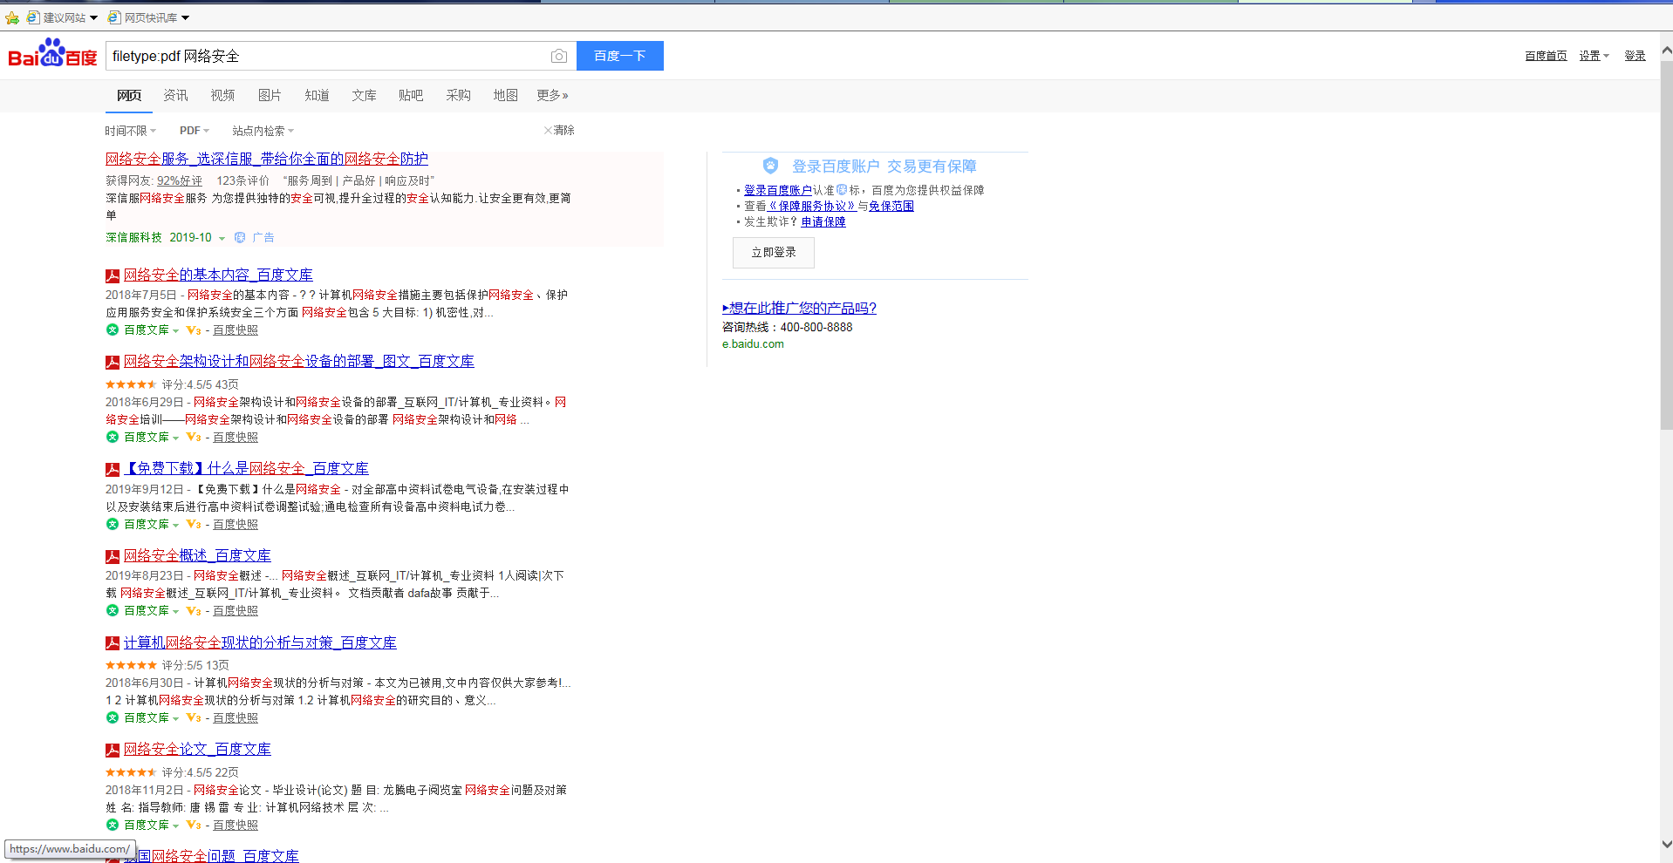Click 清除 to clear search filters

[x=559, y=130]
